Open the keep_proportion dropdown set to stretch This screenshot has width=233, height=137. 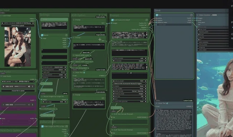click(54, 70)
